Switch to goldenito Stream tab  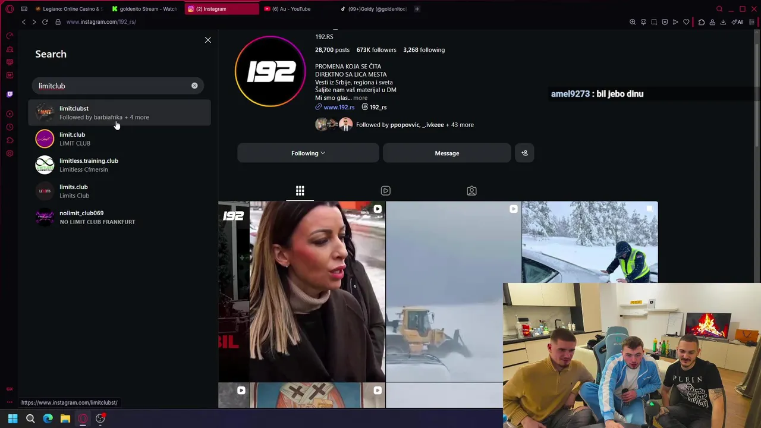point(144,9)
